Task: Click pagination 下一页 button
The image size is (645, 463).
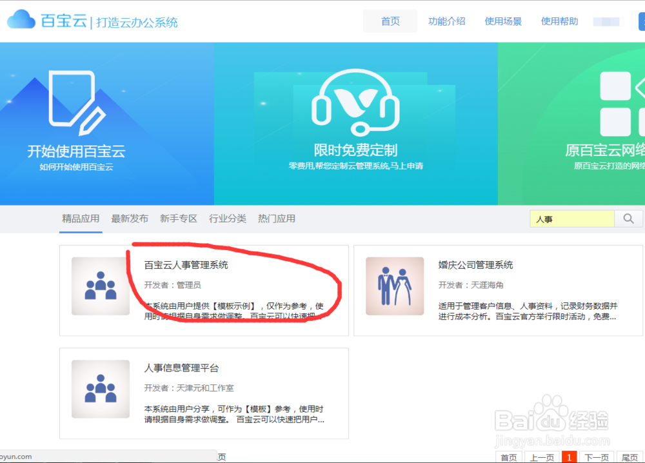Action: tap(597, 457)
